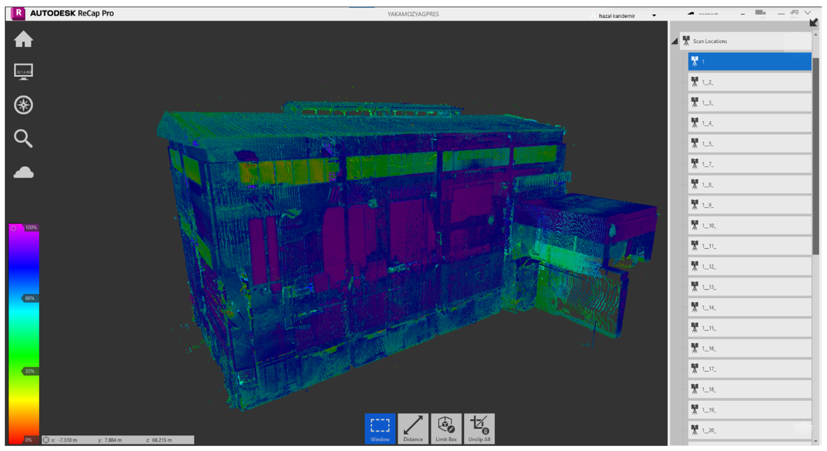827x451 pixels.
Task: Click the Unclip All tool
Action: point(479,428)
